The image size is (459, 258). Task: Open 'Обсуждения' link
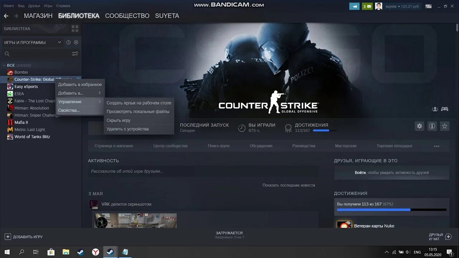pos(261,146)
